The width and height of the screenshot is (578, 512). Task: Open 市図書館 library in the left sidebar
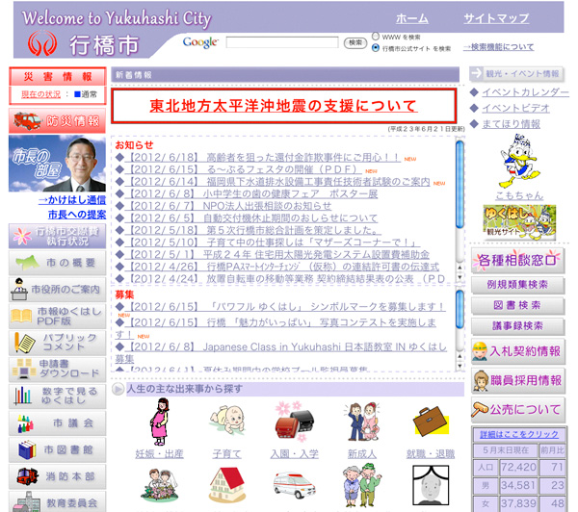tap(56, 449)
